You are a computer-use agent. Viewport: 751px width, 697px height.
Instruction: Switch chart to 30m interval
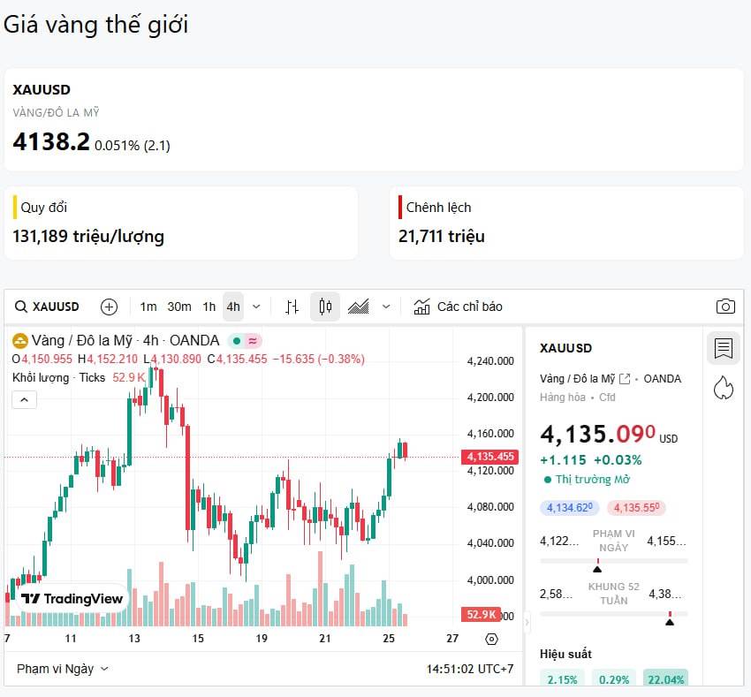coord(179,307)
